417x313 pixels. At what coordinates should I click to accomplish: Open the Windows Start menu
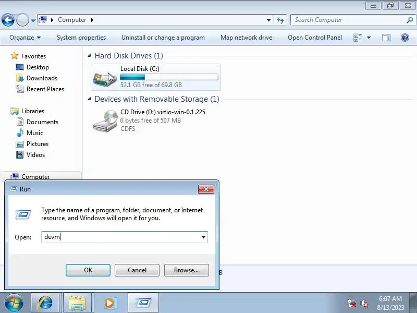14,303
